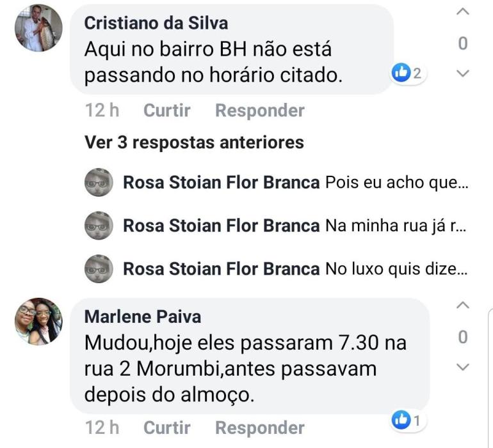This screenshot has height=448, width=493.
Task: Click avatar beside 'Na minha rua já' reply
Action: coord(99,226)
